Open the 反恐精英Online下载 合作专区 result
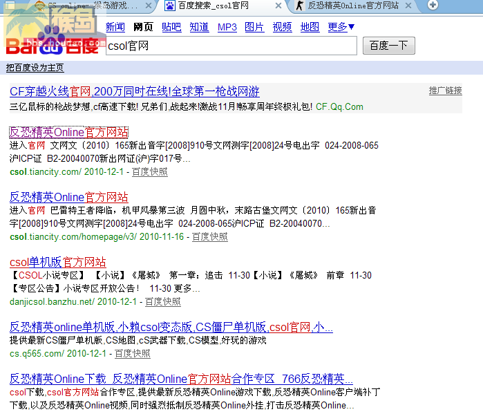483x414 pixels. tap(181, 379)
